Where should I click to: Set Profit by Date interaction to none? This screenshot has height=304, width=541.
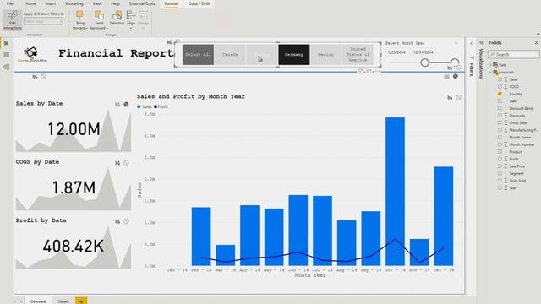126,221
